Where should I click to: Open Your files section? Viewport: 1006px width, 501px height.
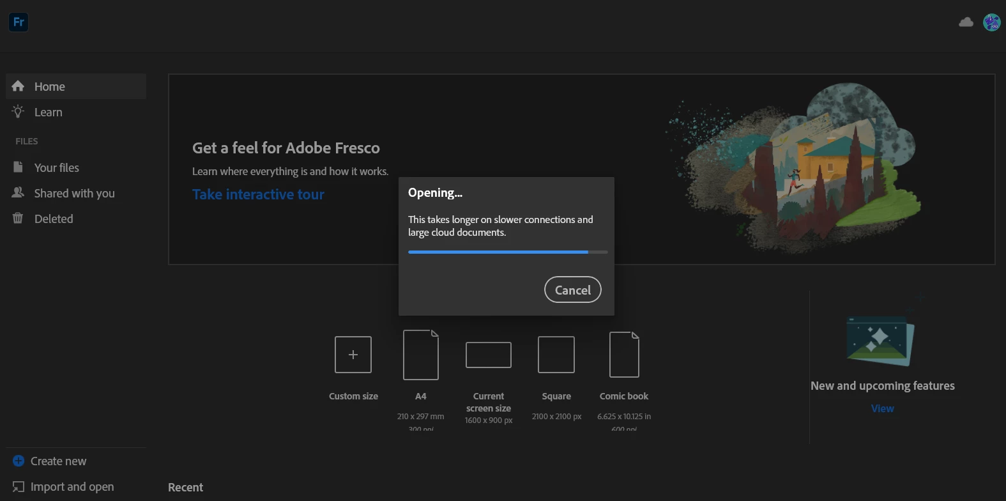pos(76,167)
